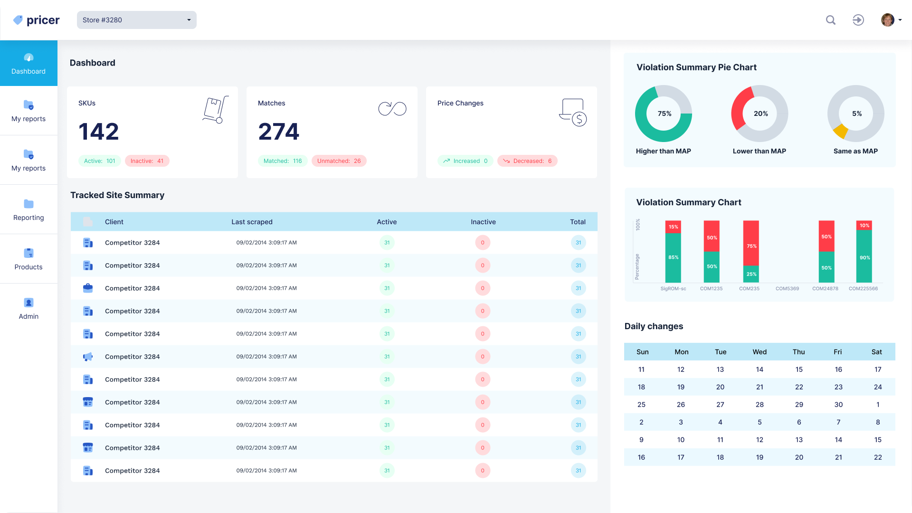This screenshot has width=912, height=513.
Task: Click the user profile avatar
Action: coord(887,20)
